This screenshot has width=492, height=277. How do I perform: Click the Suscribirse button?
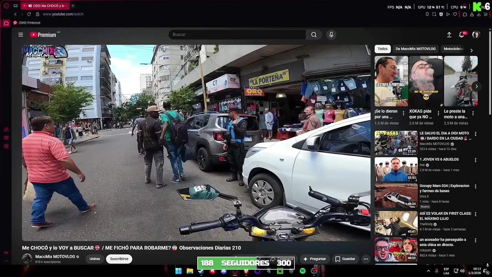119,259
